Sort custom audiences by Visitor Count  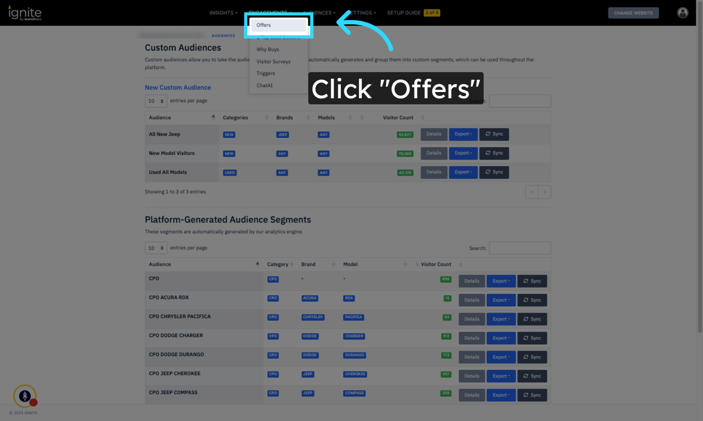[398, 118]
